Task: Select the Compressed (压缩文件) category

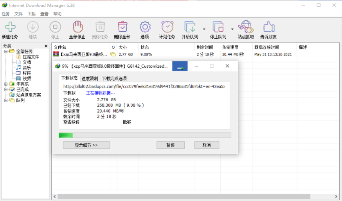Action: coord(31,57)
